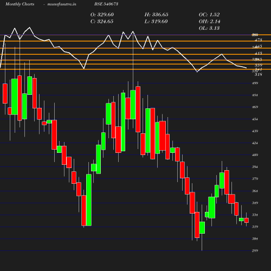
Task: Click the high price 'H: 336.65'
Action: click(157, 15)
